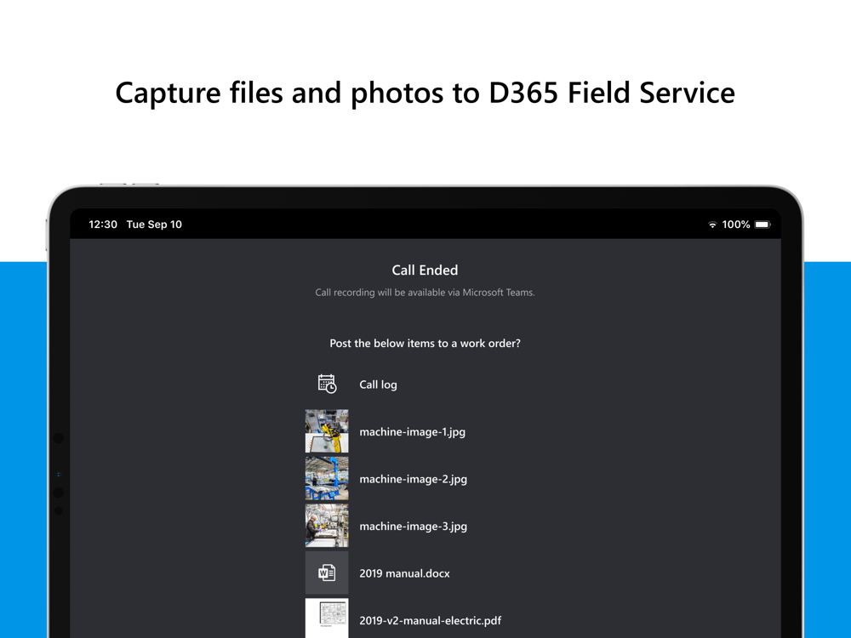Tap the Tue Sep 10 date

coord(154,225)
